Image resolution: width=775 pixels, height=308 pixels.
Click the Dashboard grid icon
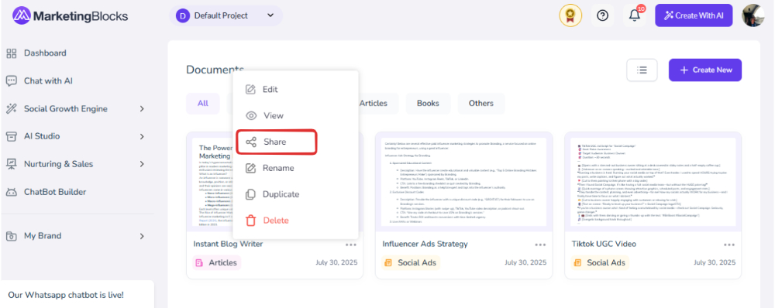click(x=12, y=53)
